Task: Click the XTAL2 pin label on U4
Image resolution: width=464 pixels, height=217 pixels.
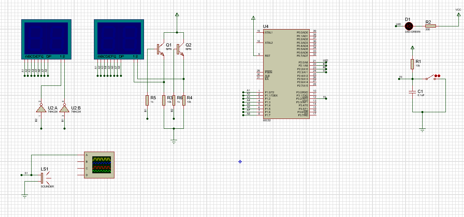Action: pos(269,43)
